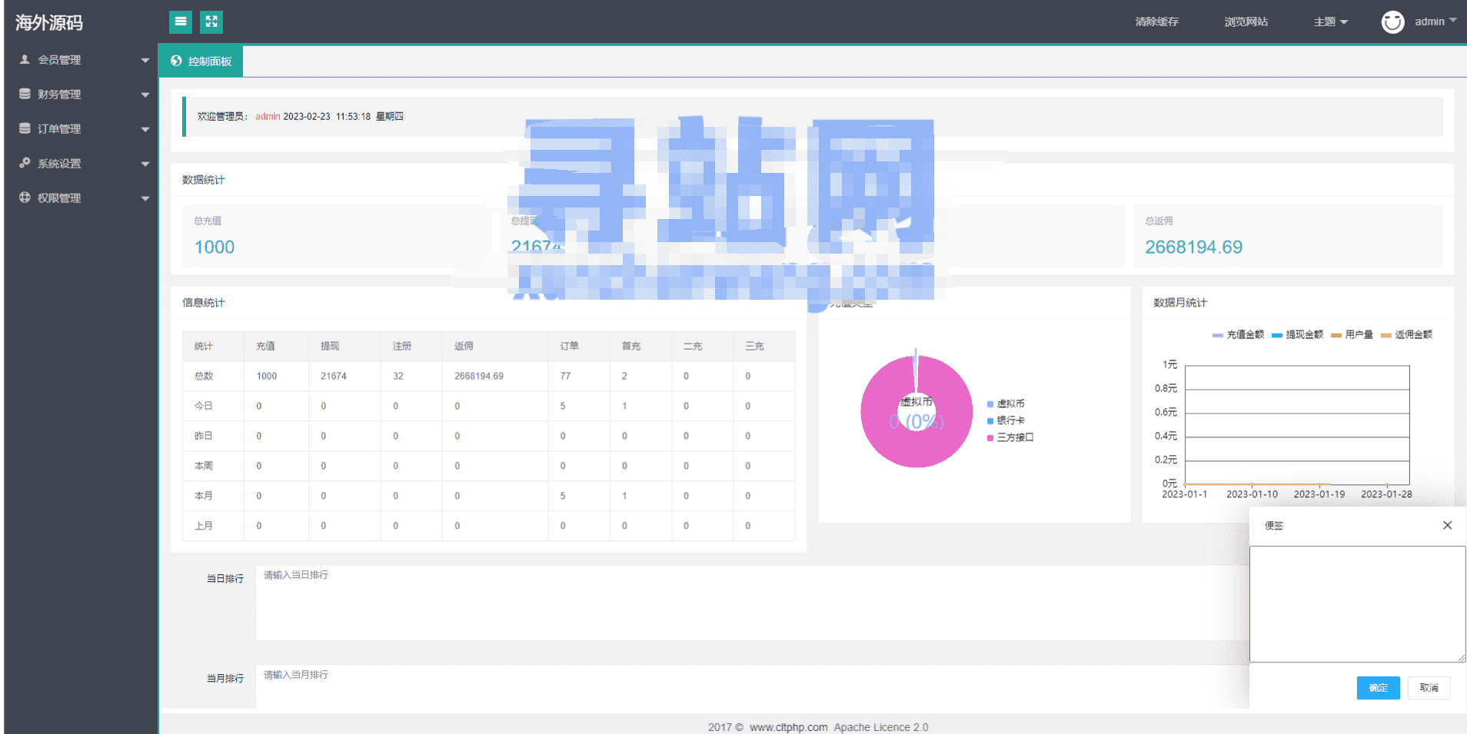Open 浏览网站 in top menu
1467x734 pixels.
point(1246,22)
